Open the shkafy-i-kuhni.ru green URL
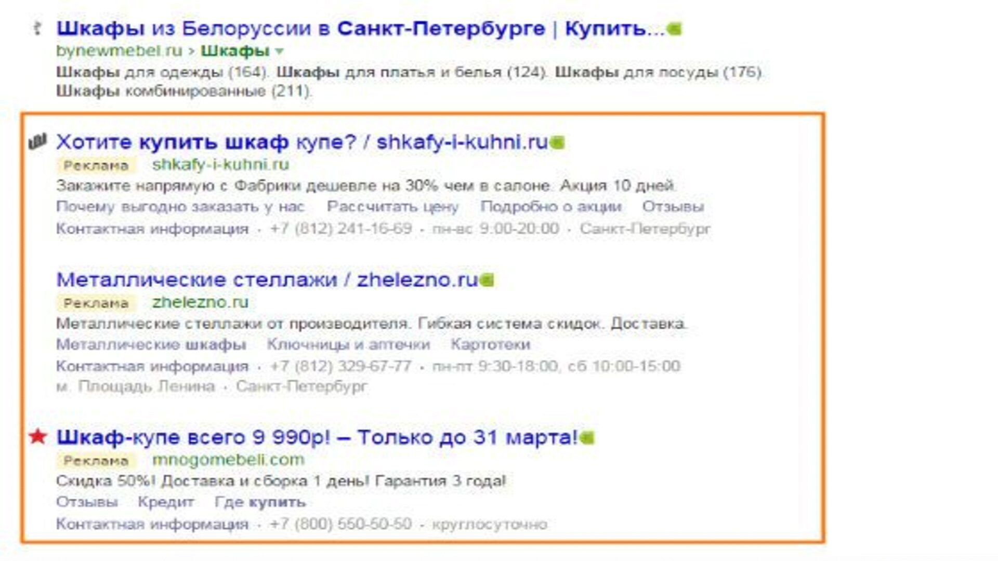This screenshot has width=998, height=561. 220,165
